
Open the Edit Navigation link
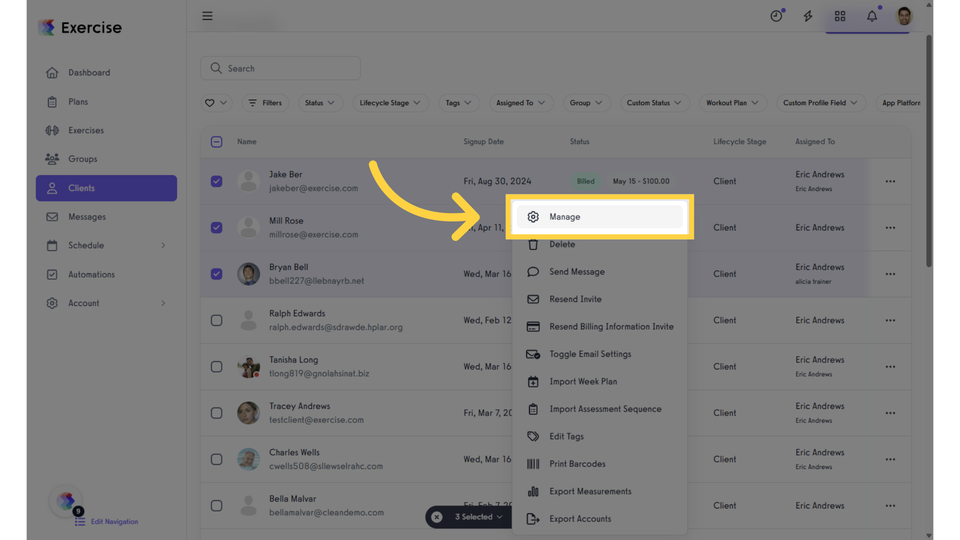(x=114, y=521)
